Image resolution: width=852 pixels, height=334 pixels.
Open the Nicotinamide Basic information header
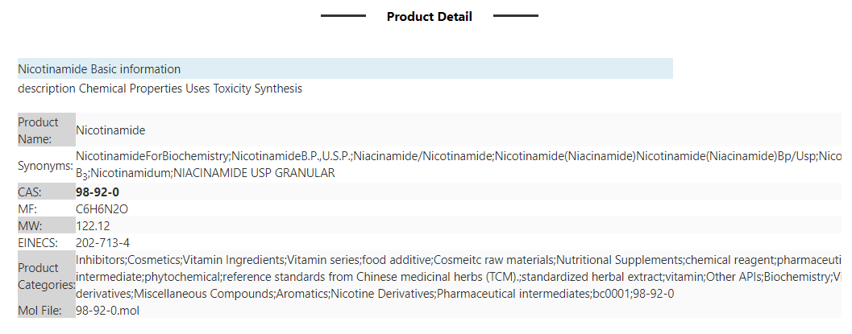[345, 69]
